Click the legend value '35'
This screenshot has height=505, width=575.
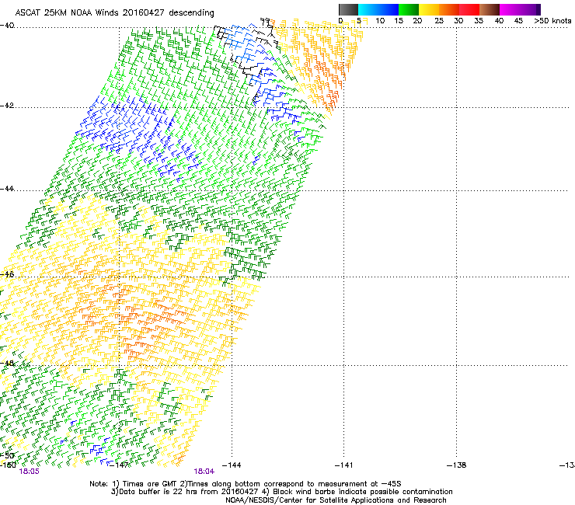(x=479, y=21)
